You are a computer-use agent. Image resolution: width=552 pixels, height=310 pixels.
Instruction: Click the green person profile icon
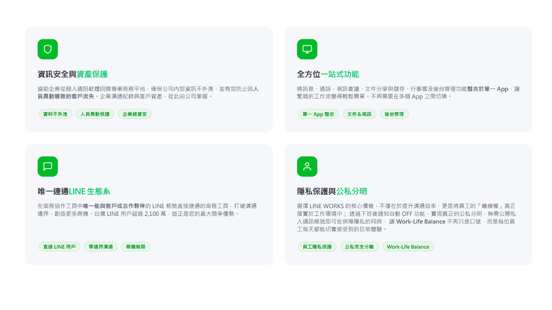pos(307,167)
